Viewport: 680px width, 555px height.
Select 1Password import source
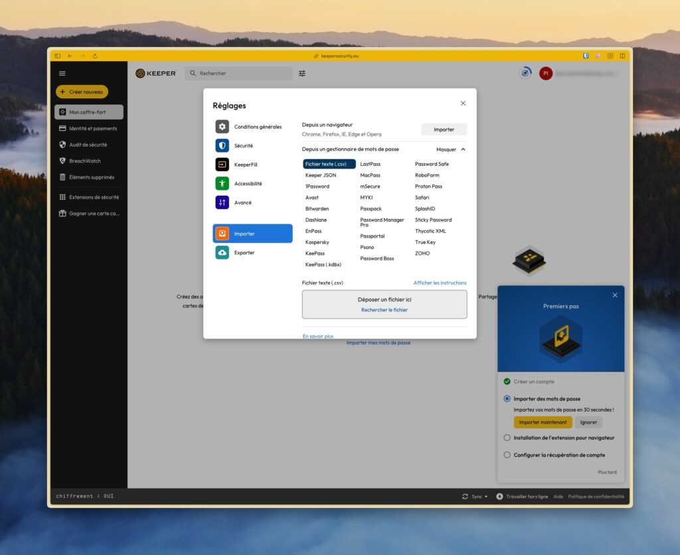[x=317, y=187]
